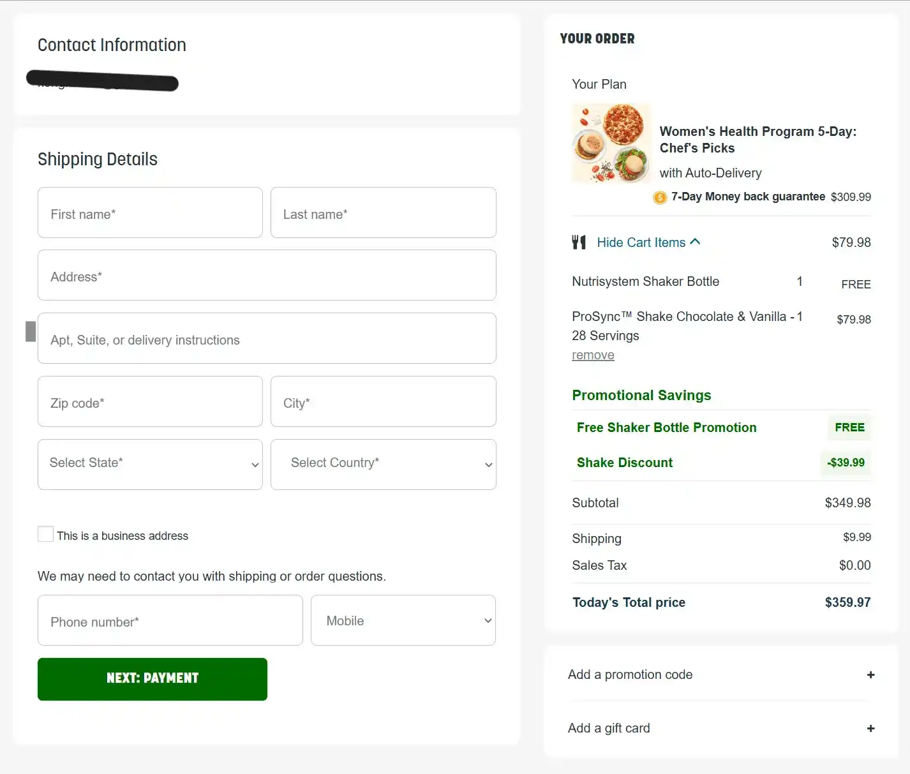This screenshot has height=774, width=910.
Task: Click inside the Zip code field
Action: pyautogui.click(x=149, y=402)
